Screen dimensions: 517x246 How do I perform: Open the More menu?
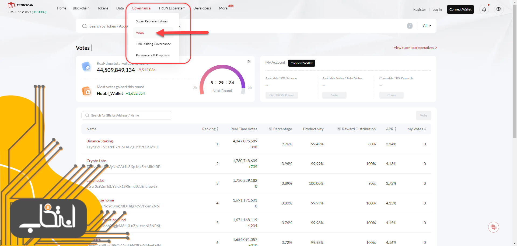pos(223,8)
